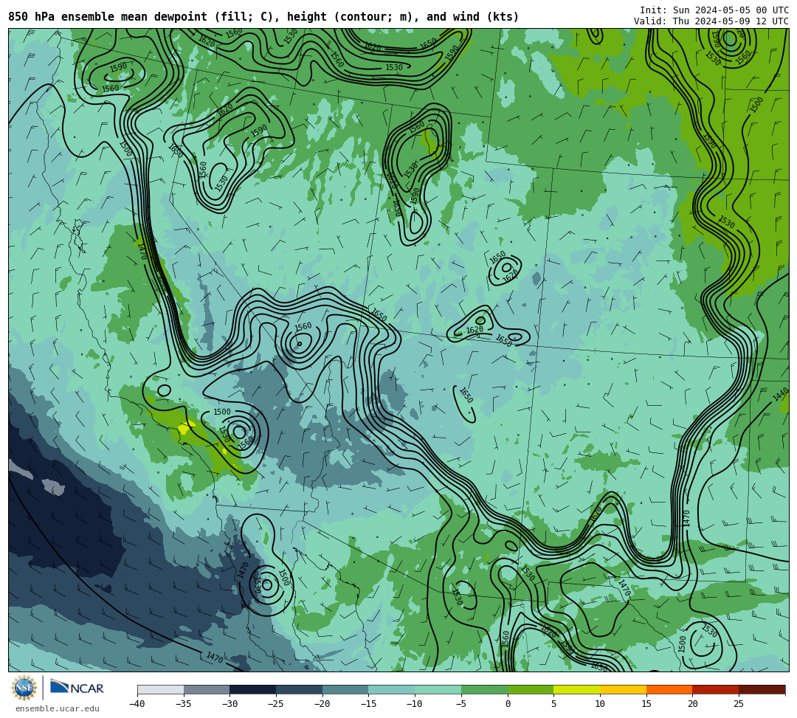
Task: Select the amber 10 to 15 swatch
Action: pos(623,689)
